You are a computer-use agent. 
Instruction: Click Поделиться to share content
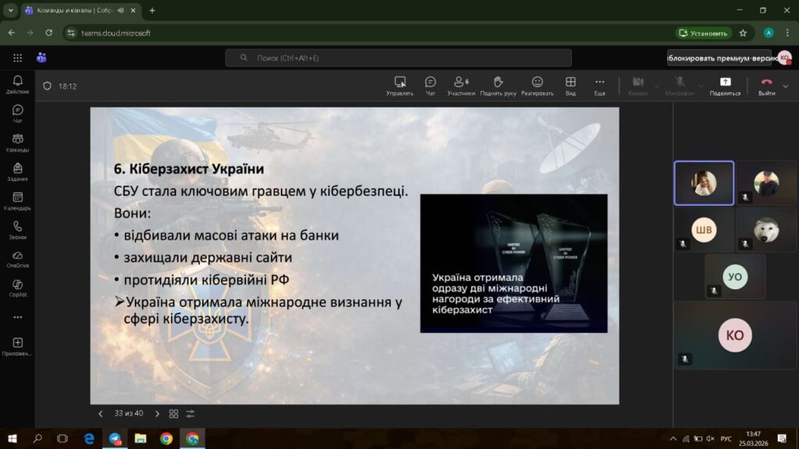pyautogui.click(x=725, y=85)
